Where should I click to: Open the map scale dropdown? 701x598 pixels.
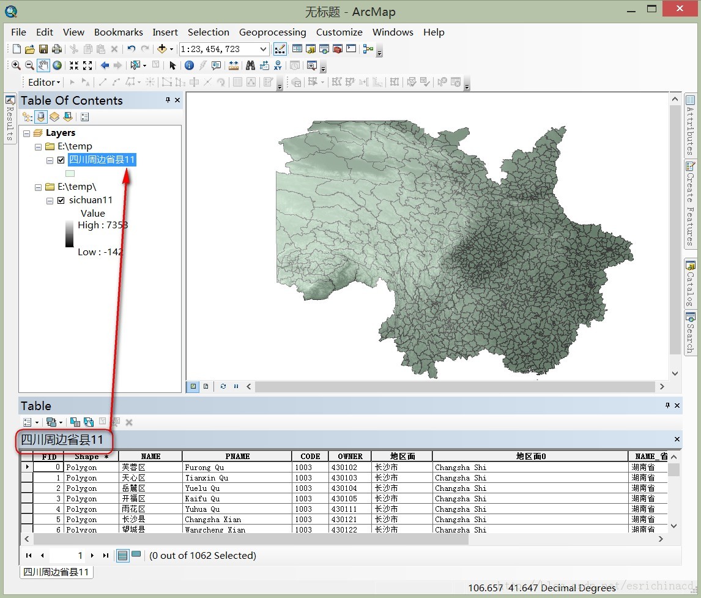[x=263, y=49]
